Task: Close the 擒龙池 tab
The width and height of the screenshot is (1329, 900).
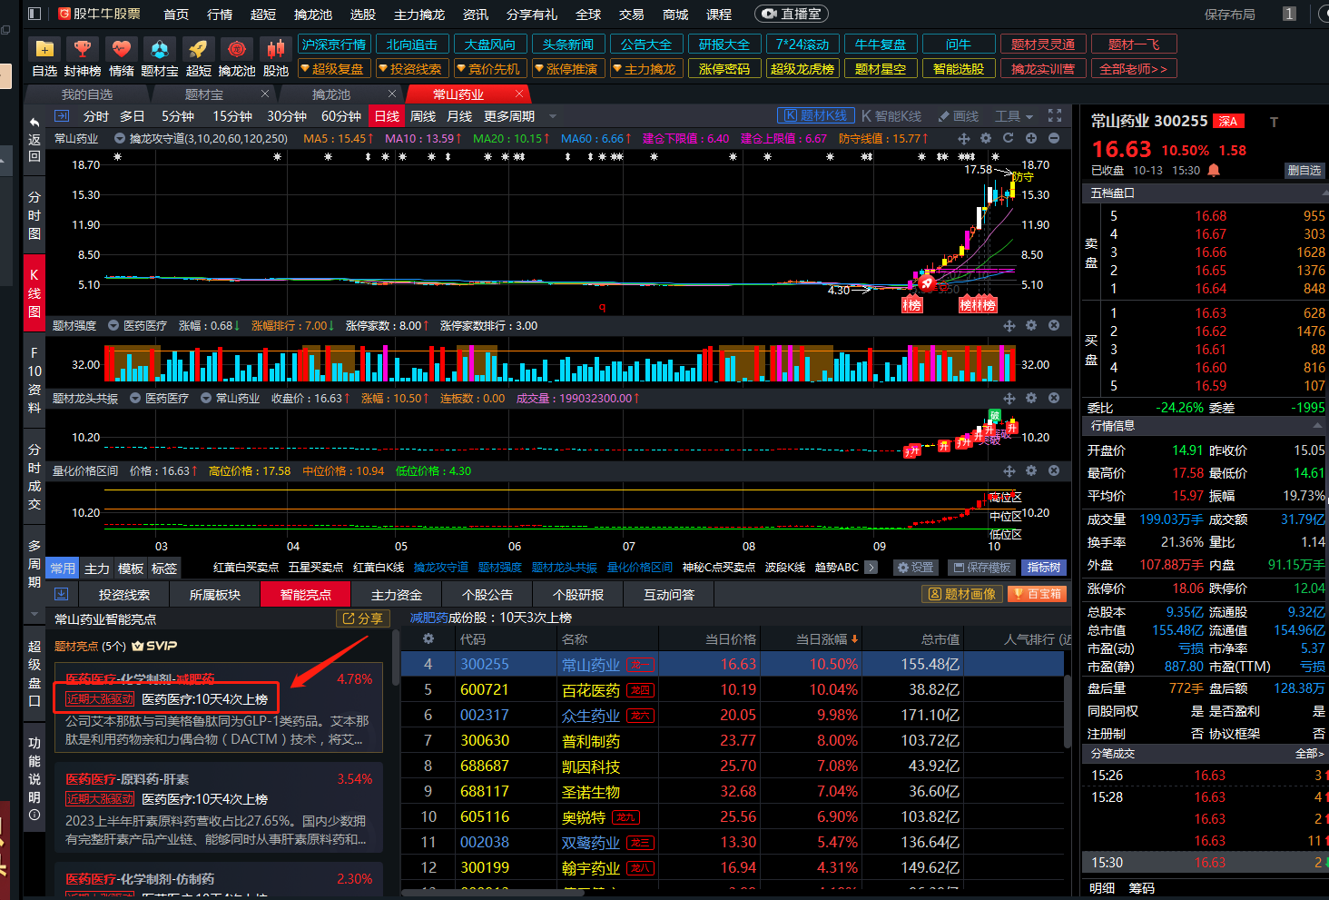Action: pyautogui.click(x=392, y=94)
